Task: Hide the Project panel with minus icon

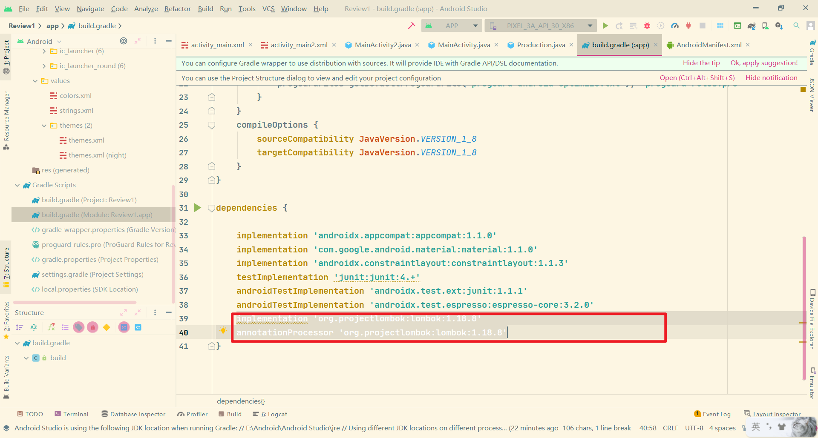Action: [x=169, y=41]
